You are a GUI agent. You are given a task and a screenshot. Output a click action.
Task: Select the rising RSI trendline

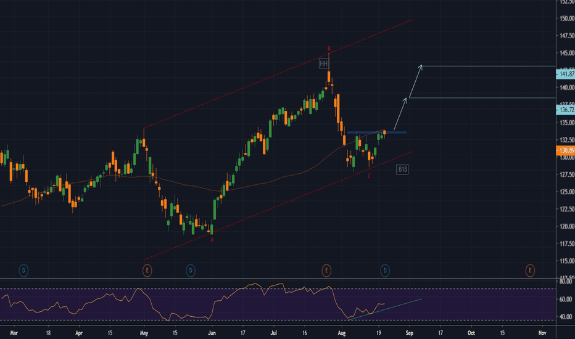tap(385, 309)
